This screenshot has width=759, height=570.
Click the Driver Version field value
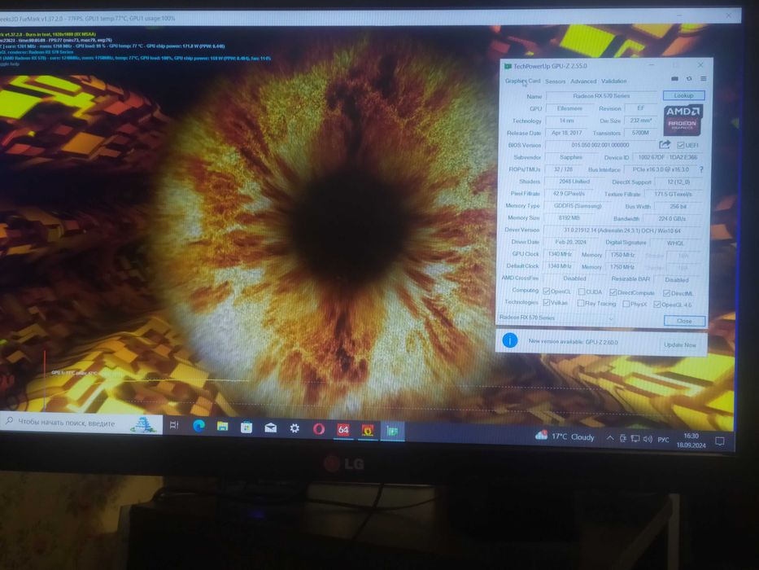tap(622, 230)
